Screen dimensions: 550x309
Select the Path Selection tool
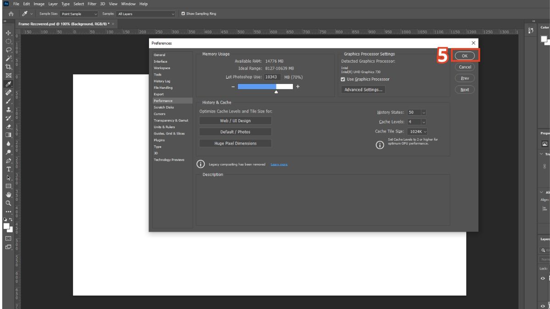click(x=8, y=178)
